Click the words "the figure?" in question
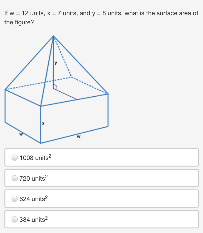203x233 pixels. point(19,23)
